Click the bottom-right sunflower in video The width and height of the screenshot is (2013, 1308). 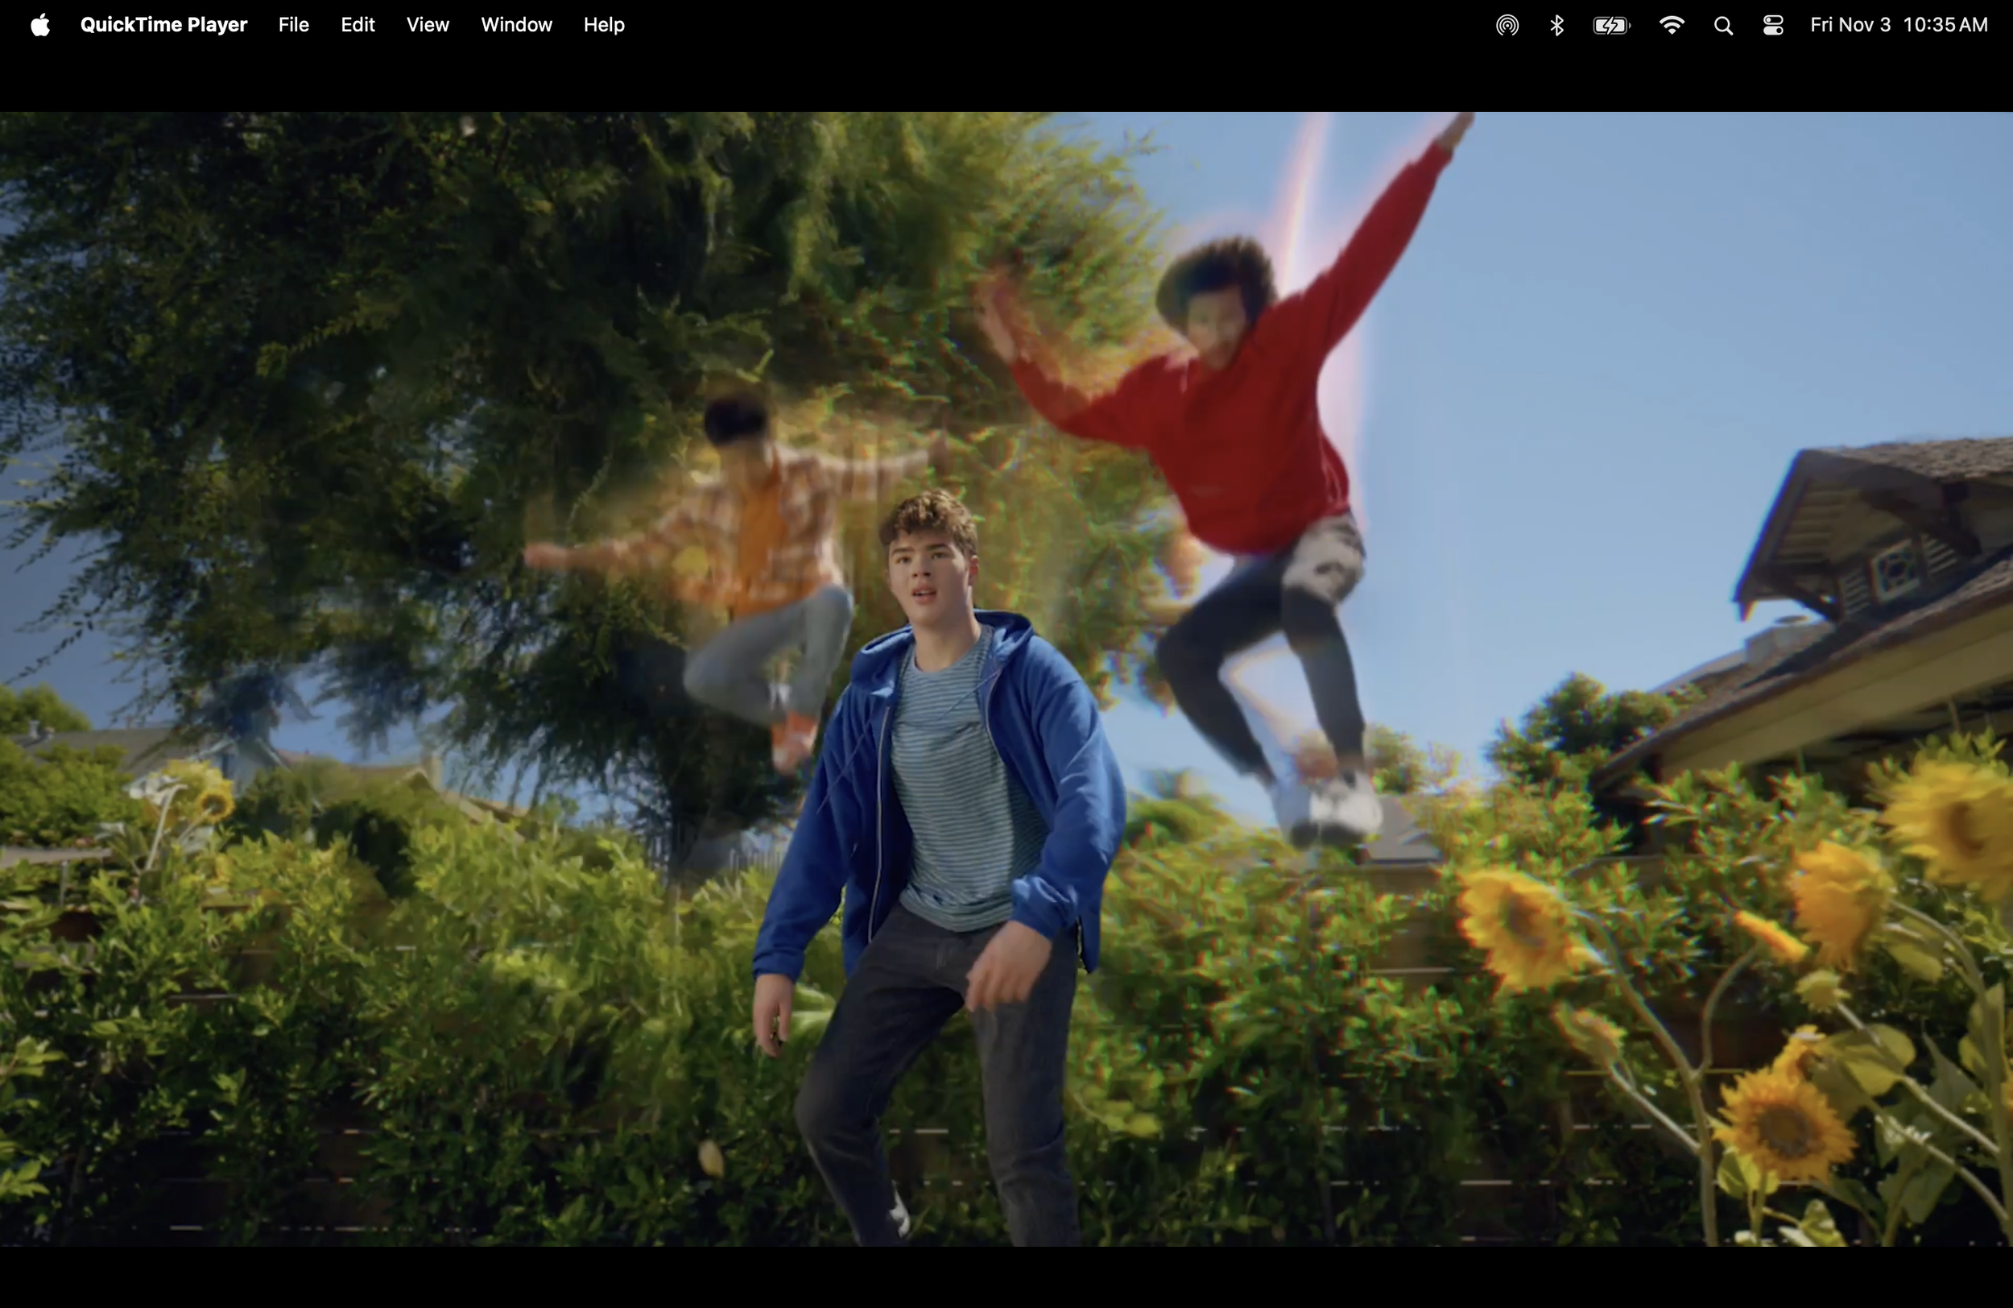click(x=1784, y=1125)
